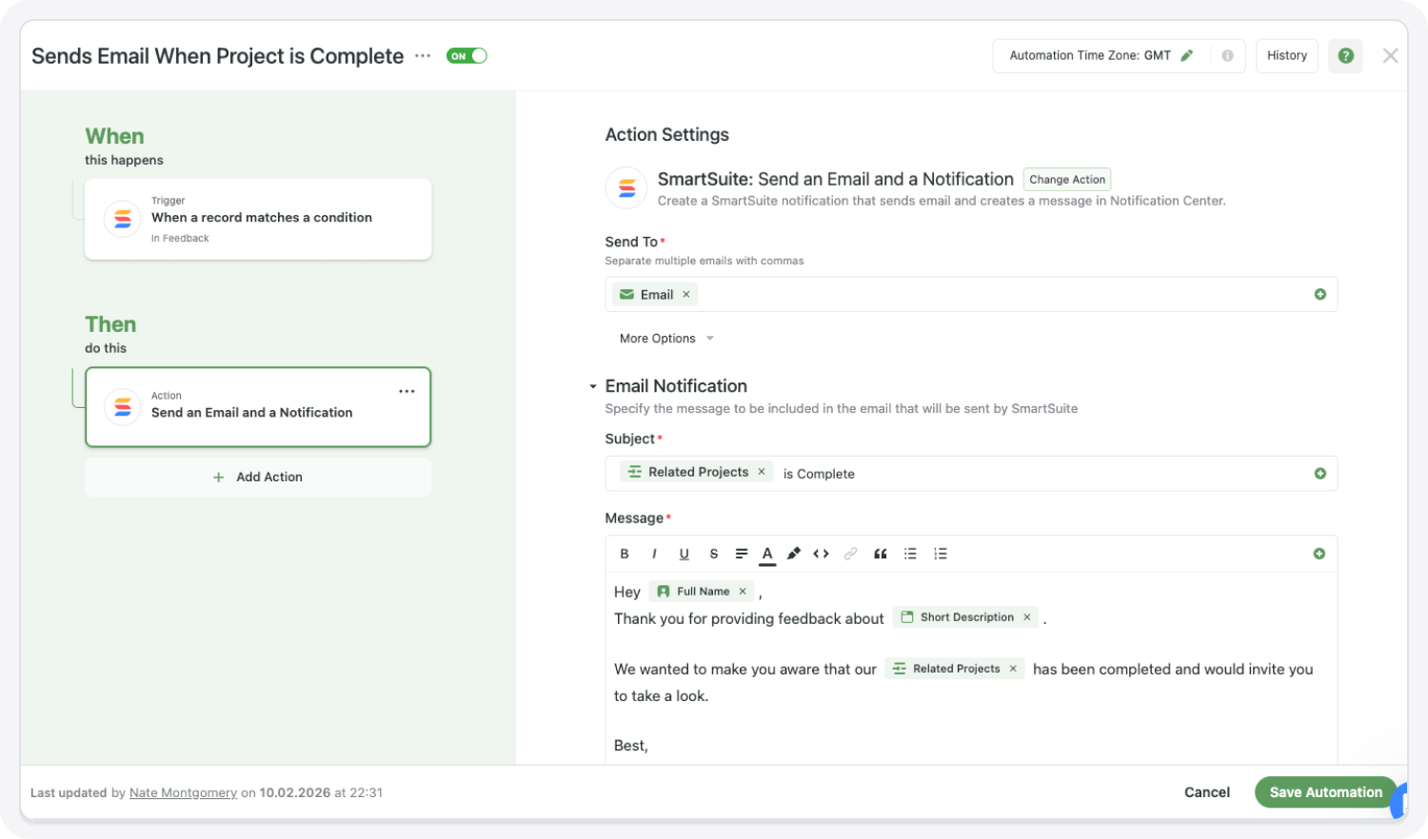Click the Short Description token in message
Image resolution: width=1428 pixels, height=839 pixels.
(x=965, y=617)
